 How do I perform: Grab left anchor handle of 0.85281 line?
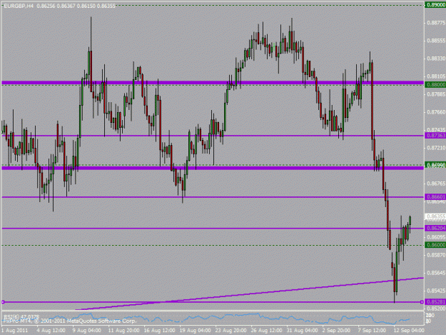pyautogui.click(x=3, y=302)
